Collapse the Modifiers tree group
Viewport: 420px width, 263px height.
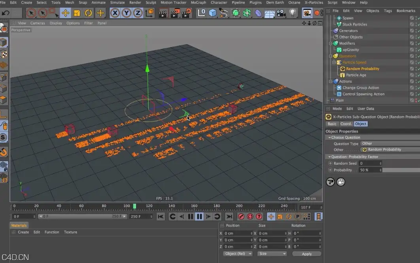click(x=331, y=43)
